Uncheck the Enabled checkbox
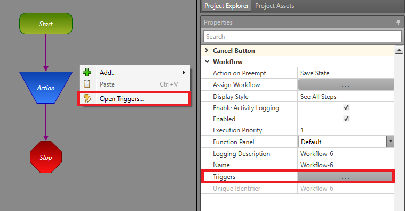The height and width of the screenshot is (211, 405). [346, 119]
